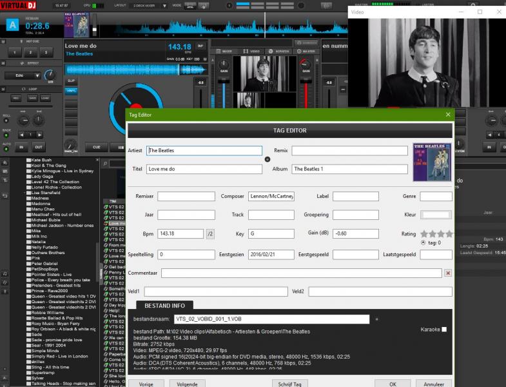Click the Schrijf Tag button

point(290,384)
